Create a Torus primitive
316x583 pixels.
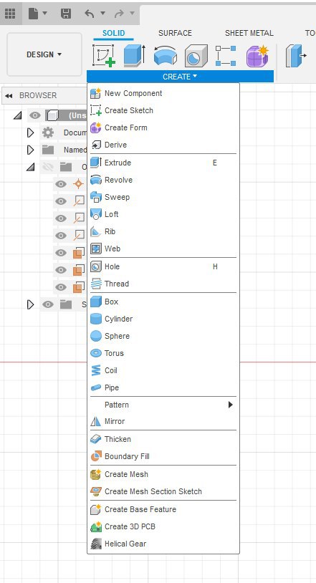pos(163,353)
